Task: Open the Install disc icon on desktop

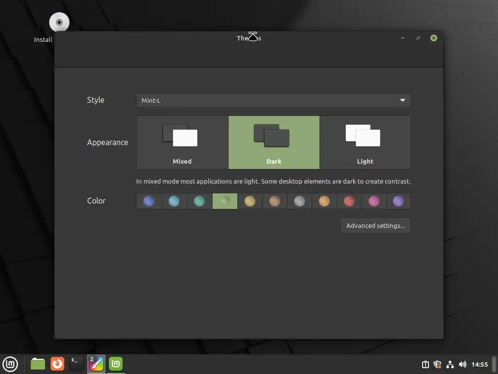Action: point(59,22)
